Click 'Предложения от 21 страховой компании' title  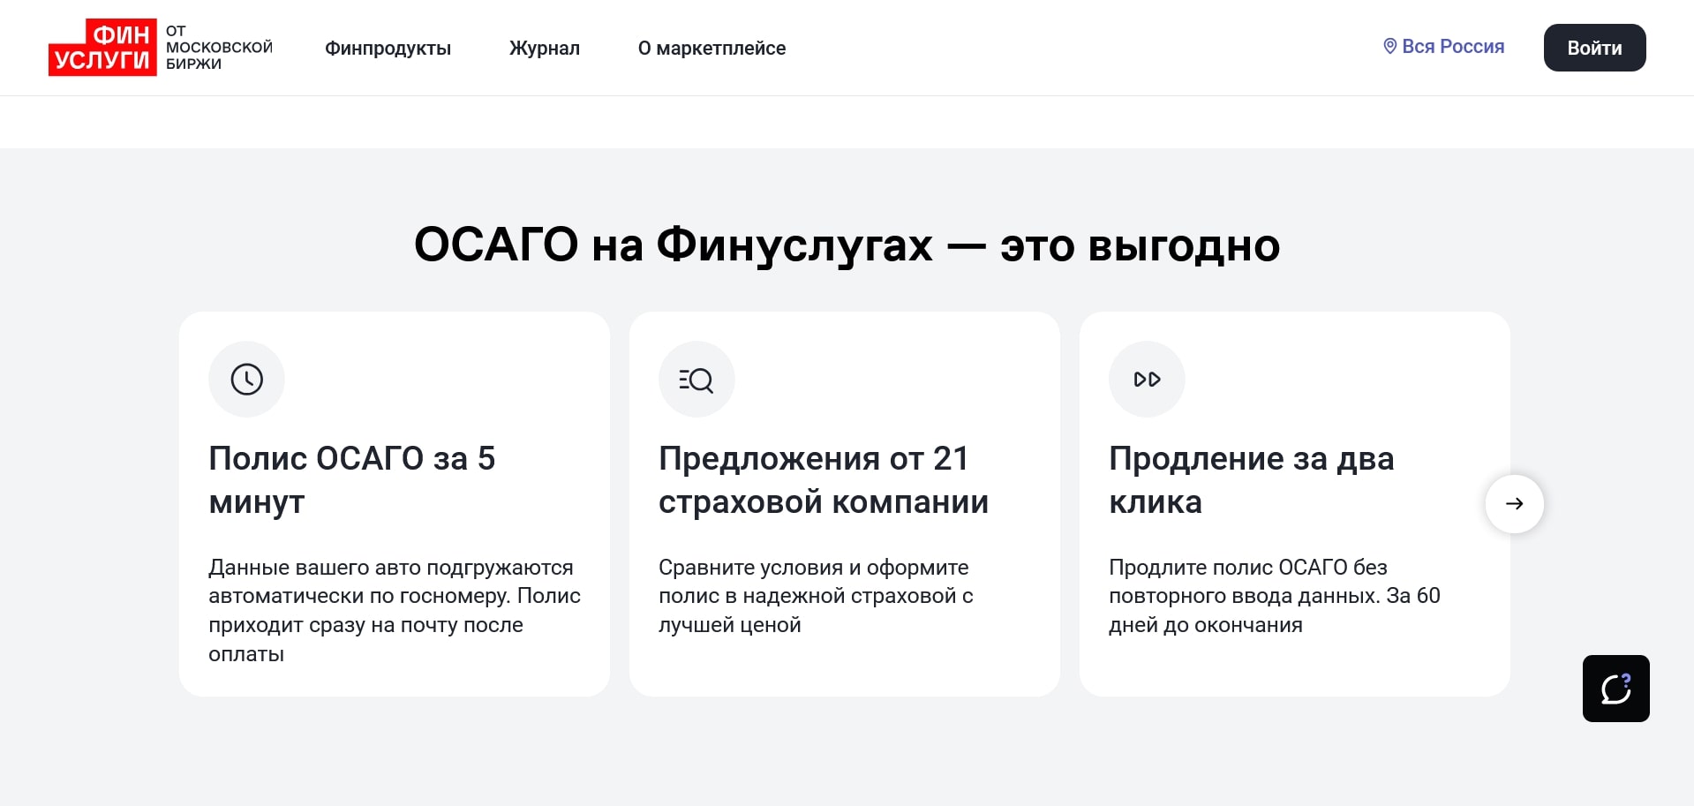click(823, 479)
